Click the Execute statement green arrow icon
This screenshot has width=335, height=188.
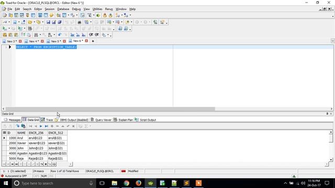coord(5,28)
